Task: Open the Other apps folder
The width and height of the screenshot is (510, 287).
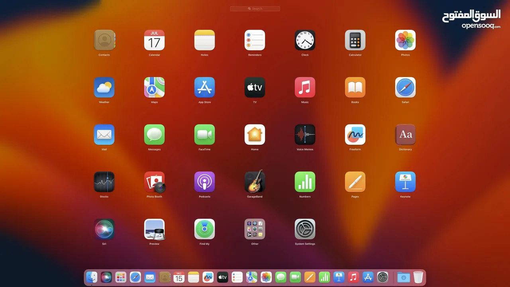Action: 255,229
